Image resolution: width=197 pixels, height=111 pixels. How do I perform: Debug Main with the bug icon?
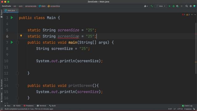pos(174,6)
